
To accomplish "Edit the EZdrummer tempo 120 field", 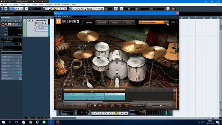I will tap(119, 106).
